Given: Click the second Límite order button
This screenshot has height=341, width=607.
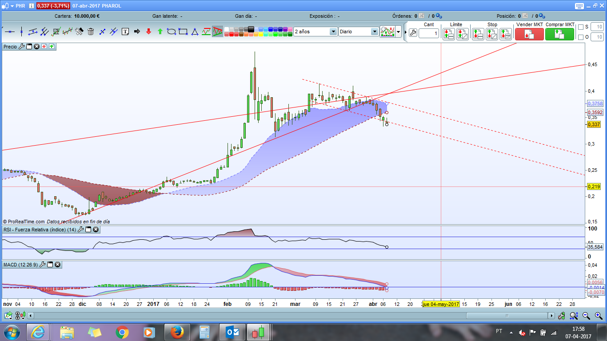Looking at the screenshot, I should (x=463, y=34).
